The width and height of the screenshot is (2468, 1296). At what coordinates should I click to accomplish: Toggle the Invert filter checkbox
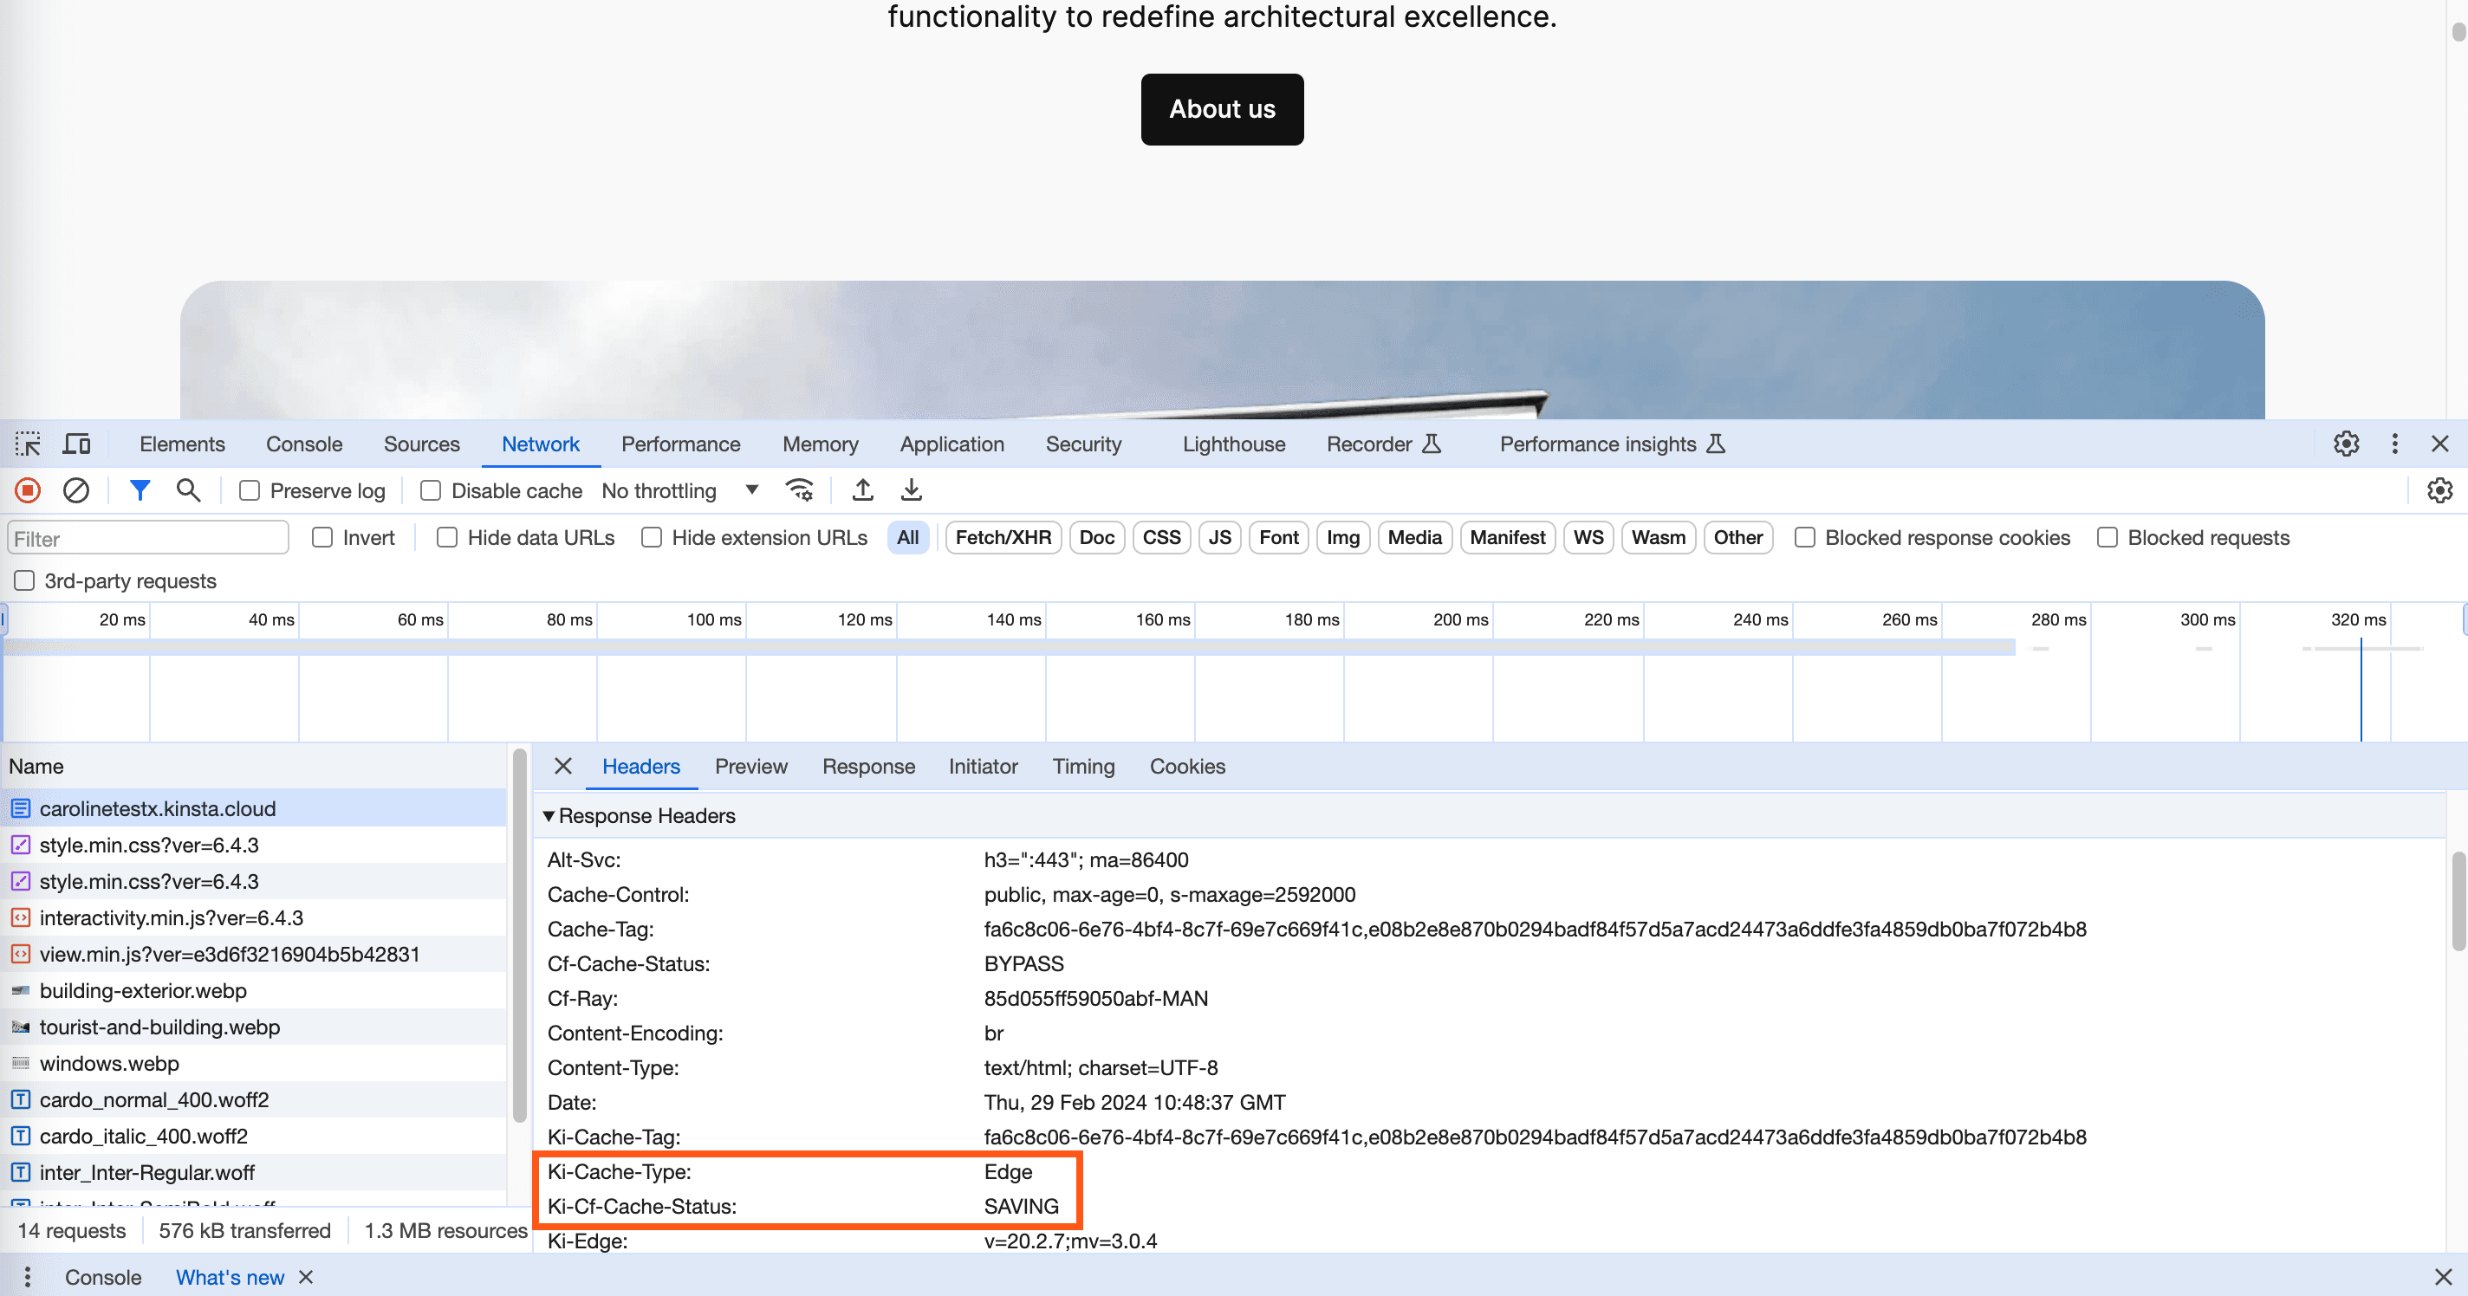tap(321, 537)
